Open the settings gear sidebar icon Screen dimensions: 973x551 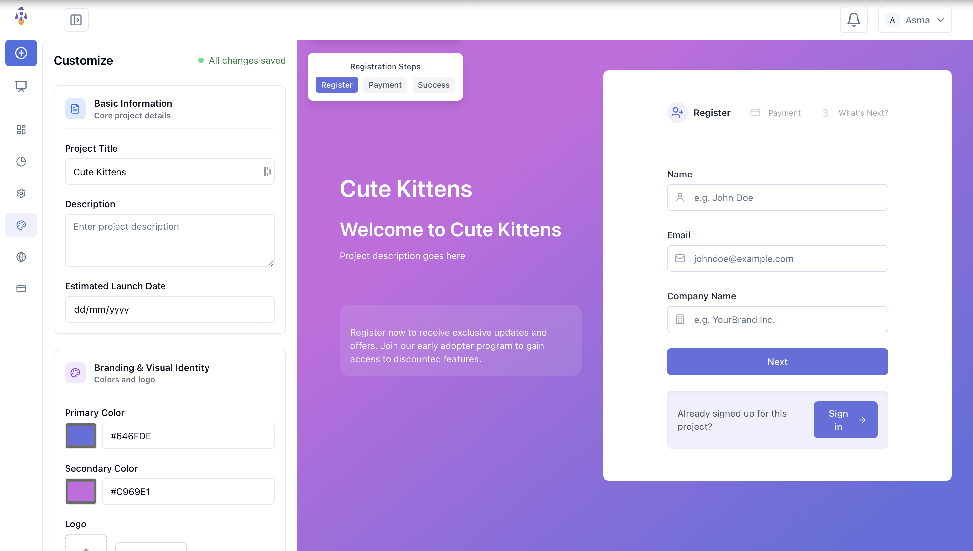point(21,193)
